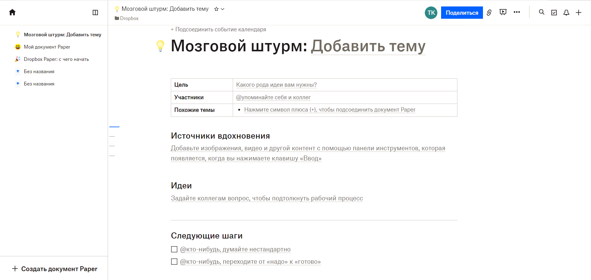
Task: Jump to fourth outline marker
Action: tap(112, 156)
